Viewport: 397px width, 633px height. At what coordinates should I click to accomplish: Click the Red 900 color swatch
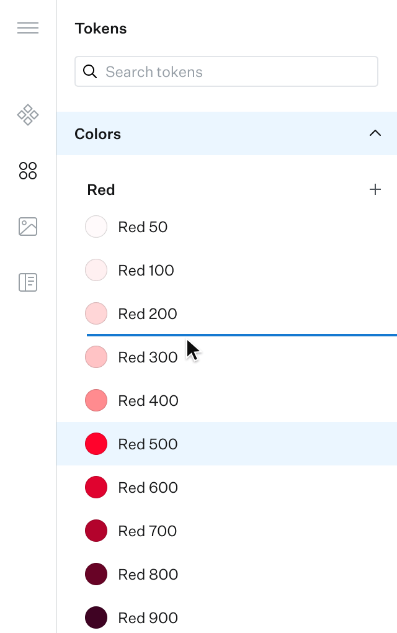(96, 617)
